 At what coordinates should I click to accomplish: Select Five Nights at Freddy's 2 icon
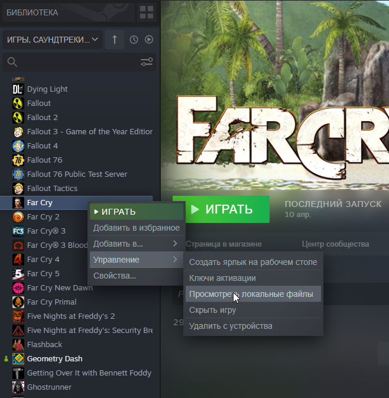coord(18,316)
